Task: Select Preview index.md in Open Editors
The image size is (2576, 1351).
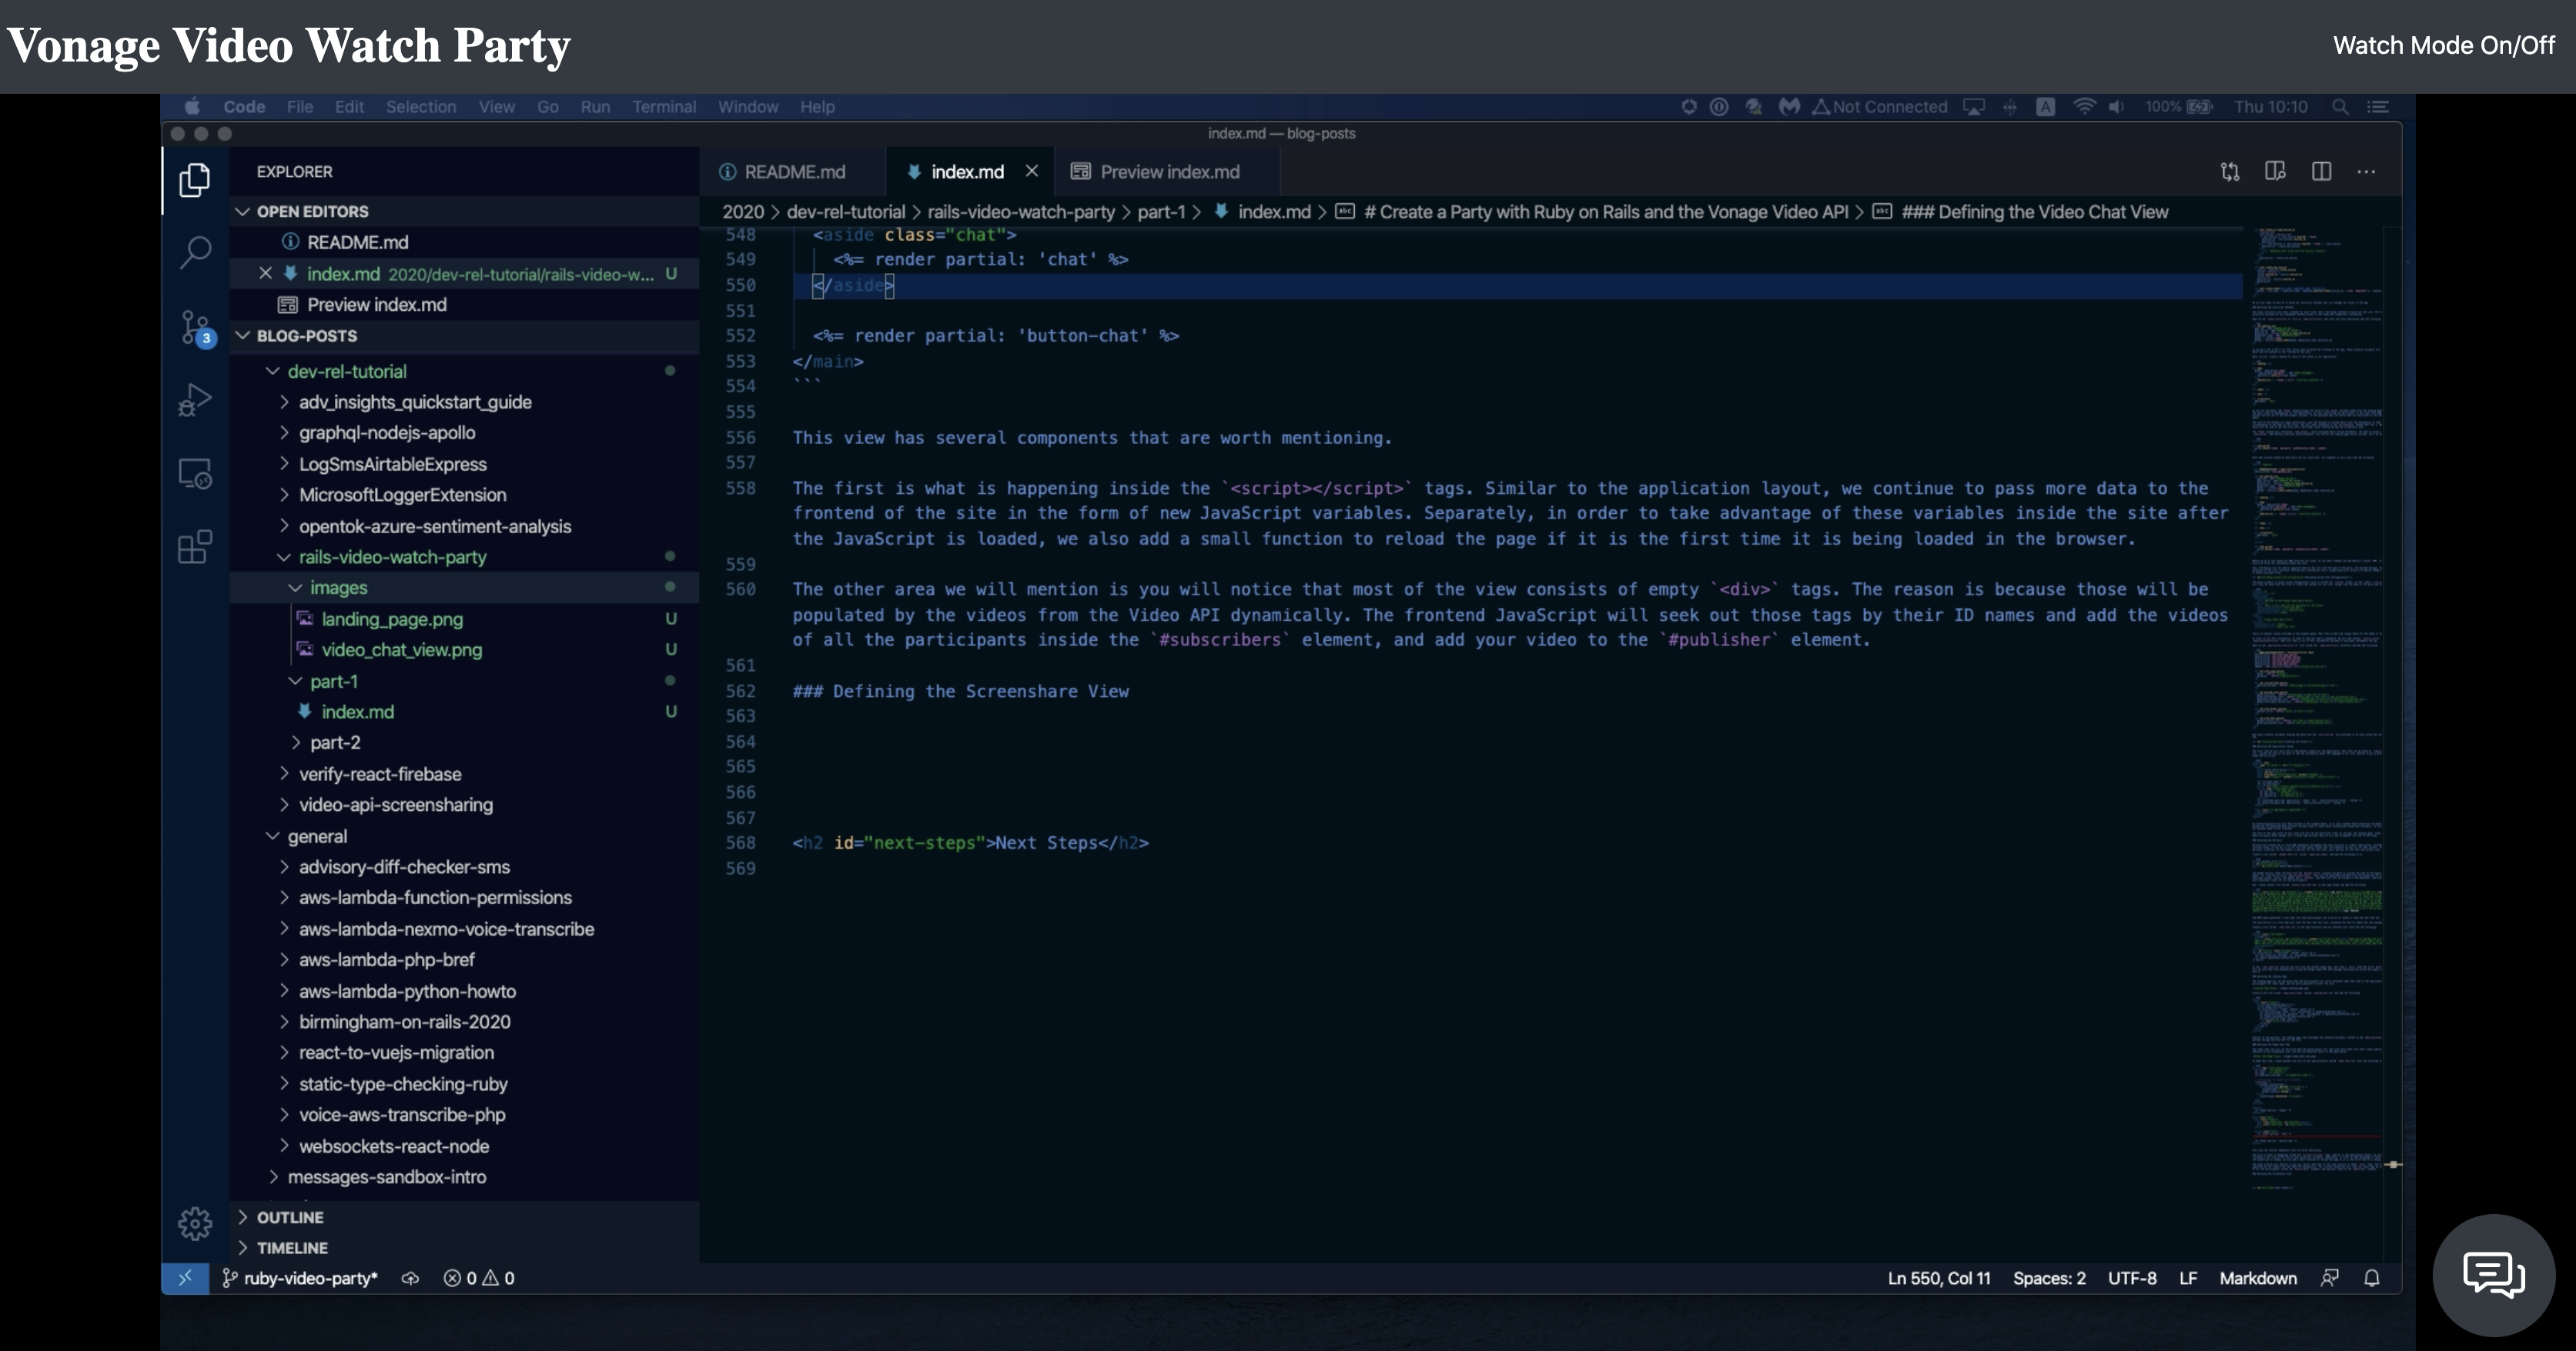Action: (376, 305)
